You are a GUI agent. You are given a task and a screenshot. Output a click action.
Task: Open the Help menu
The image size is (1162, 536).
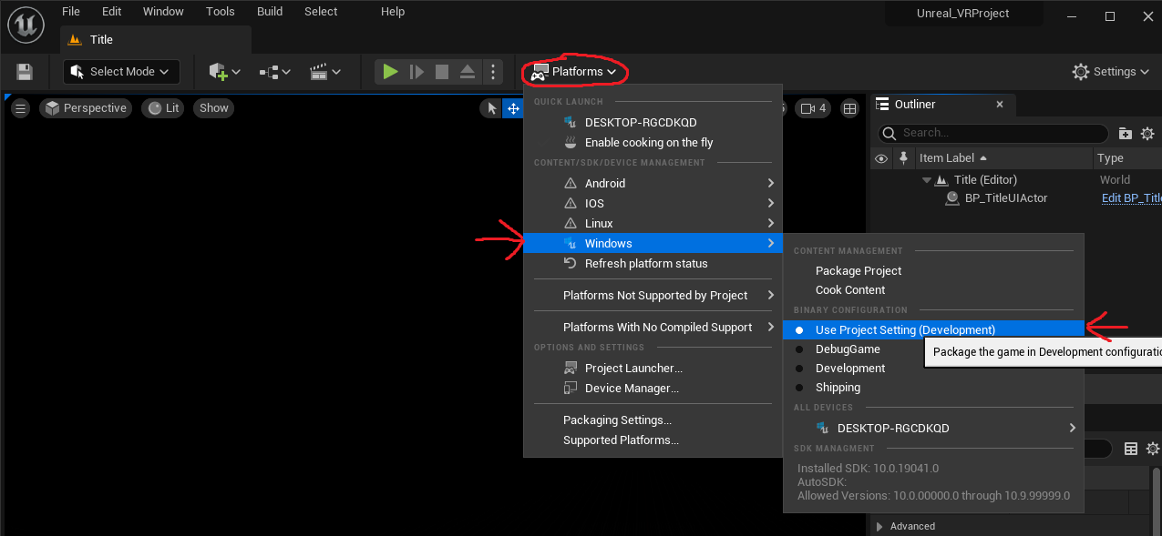point(393,12)
